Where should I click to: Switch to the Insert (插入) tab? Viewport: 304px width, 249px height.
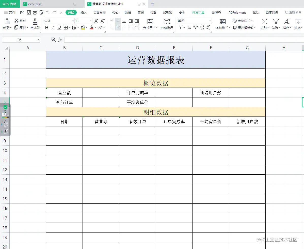point(84,13)
